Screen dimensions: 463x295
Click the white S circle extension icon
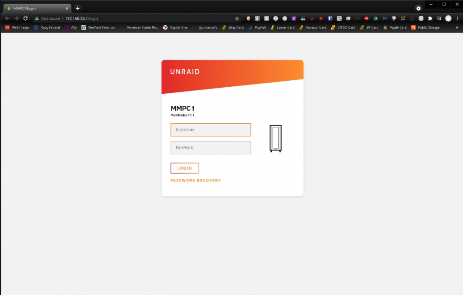pos(275,18)
